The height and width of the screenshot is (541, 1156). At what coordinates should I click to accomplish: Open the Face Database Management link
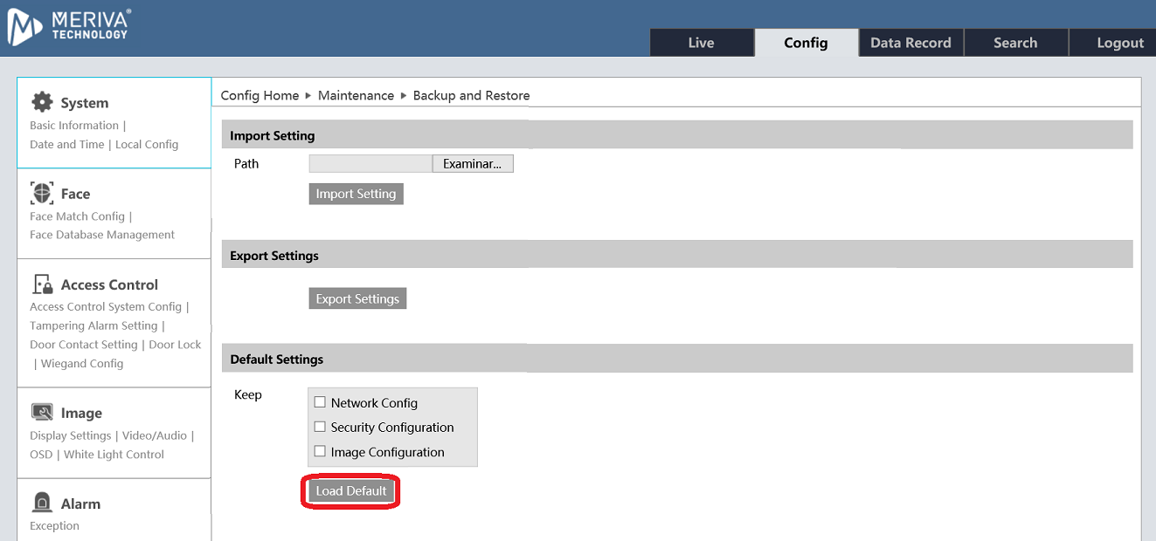click(x=102, y=235)
